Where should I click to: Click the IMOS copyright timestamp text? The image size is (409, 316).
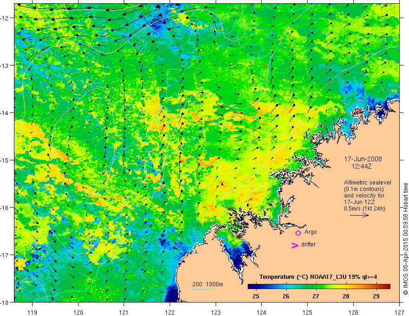405,239
